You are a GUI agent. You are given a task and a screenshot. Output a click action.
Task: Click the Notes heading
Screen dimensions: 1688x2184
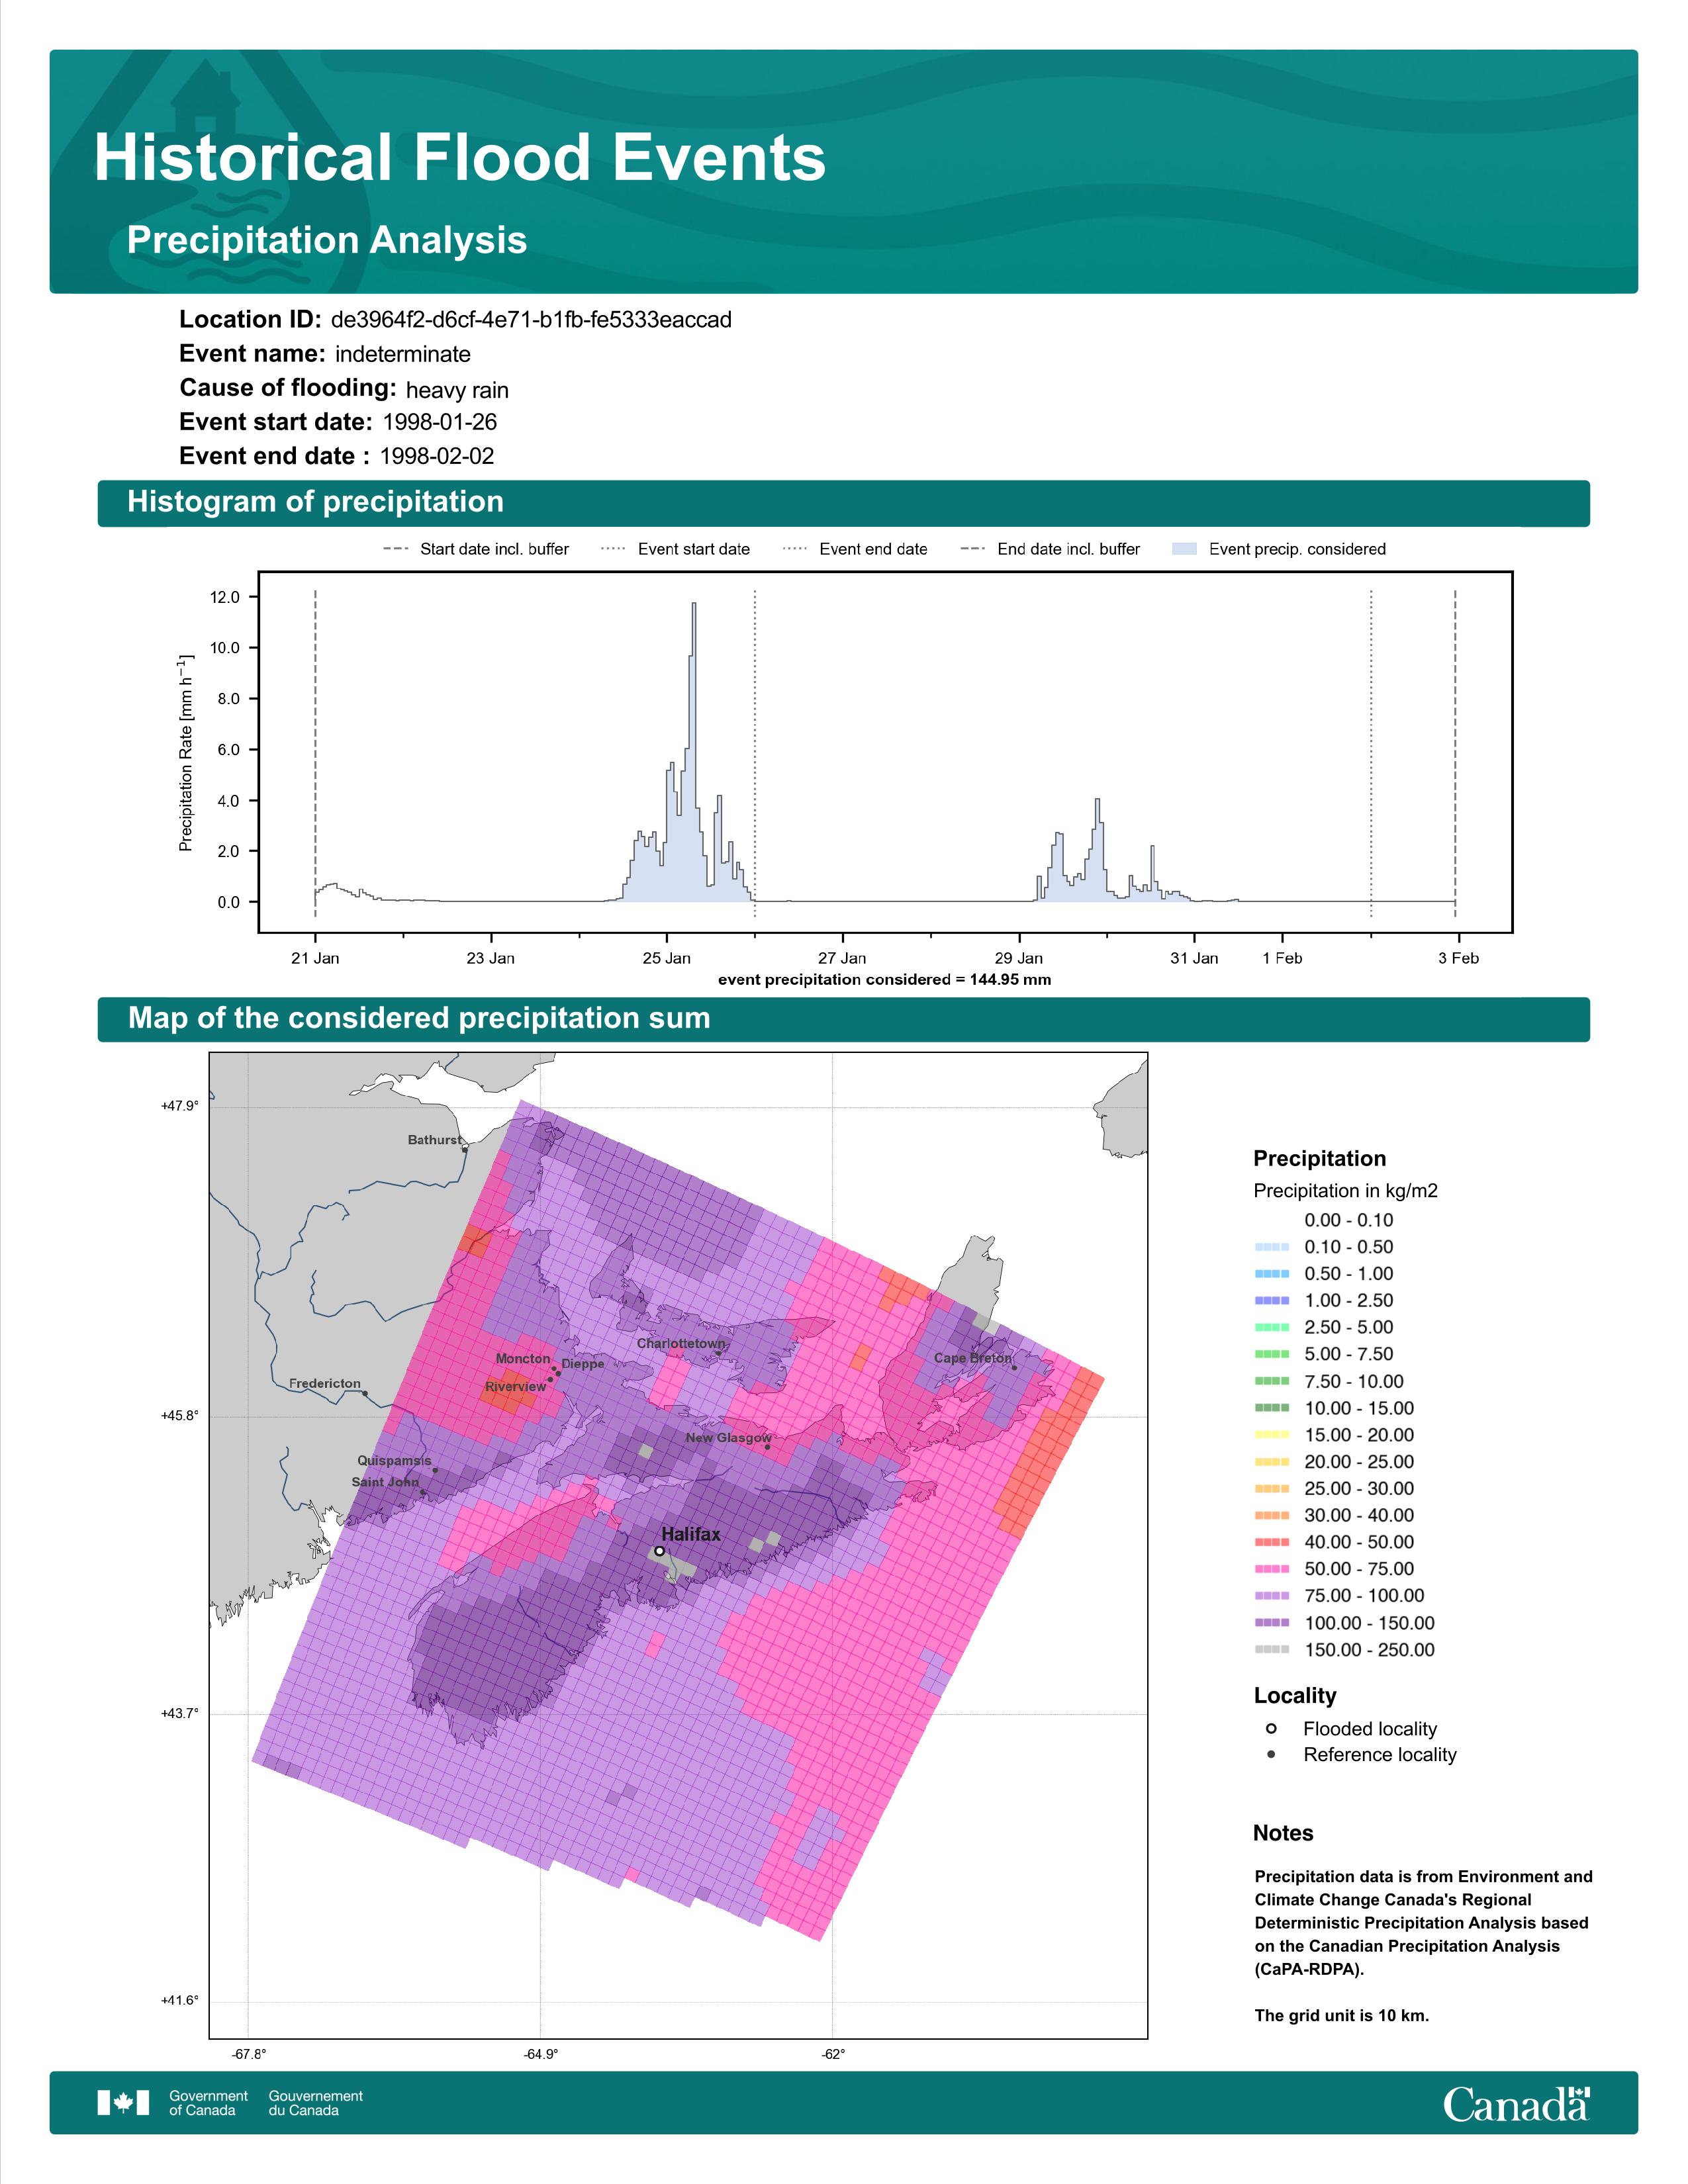[x=1283, y=1833]
